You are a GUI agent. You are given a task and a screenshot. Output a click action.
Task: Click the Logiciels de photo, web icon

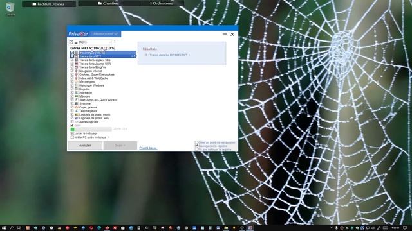(x=77, y=118)
